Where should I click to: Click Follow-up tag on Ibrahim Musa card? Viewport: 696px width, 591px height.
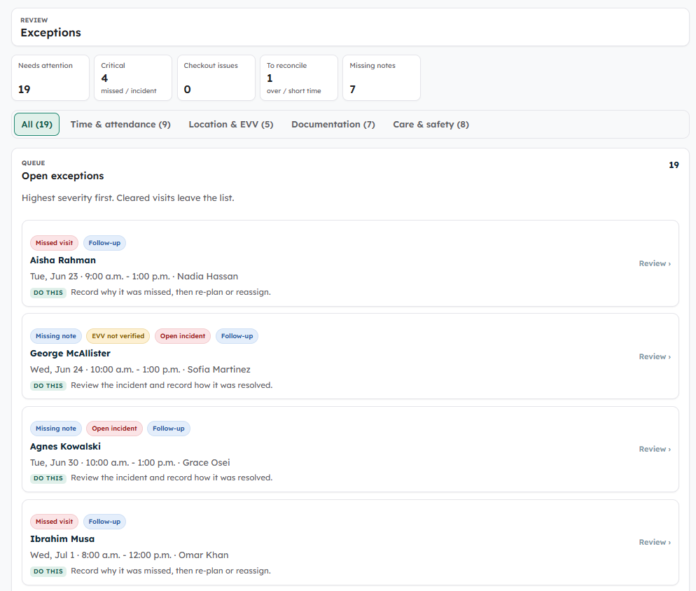(x=104, y=522)
